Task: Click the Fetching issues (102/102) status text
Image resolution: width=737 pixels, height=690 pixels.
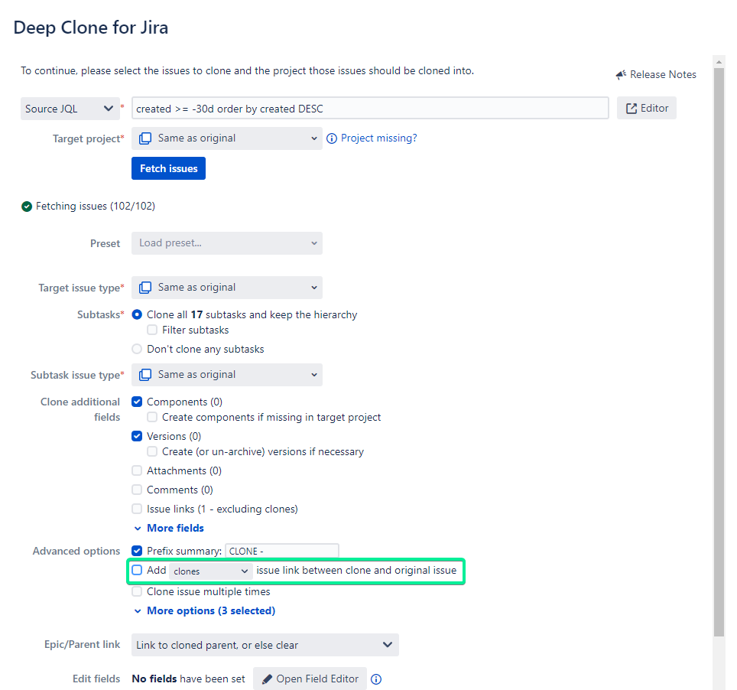Action: pyautogui.click(x=96, y=206)
